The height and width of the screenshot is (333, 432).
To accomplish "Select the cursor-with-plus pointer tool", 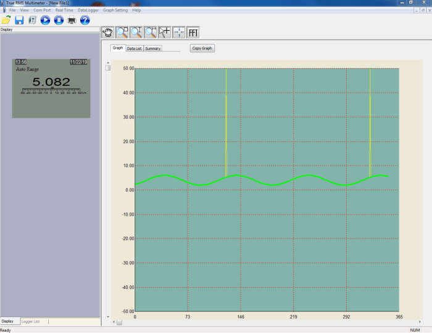I will 165,33.
